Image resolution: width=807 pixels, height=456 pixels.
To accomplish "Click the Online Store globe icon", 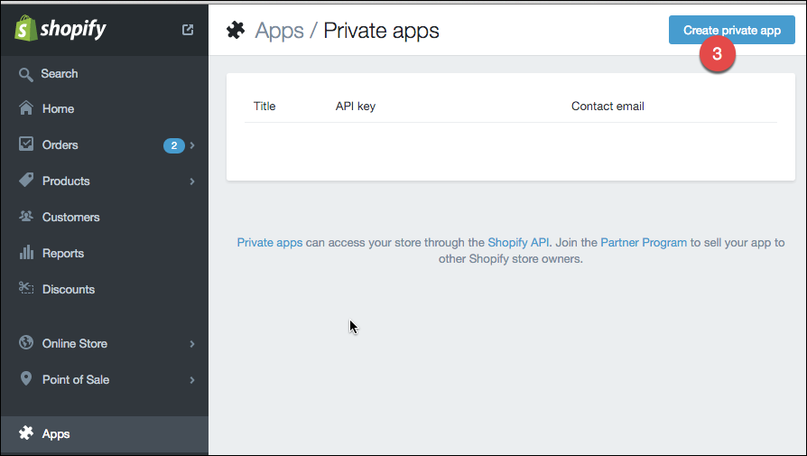I will click(x=26, y=342).
